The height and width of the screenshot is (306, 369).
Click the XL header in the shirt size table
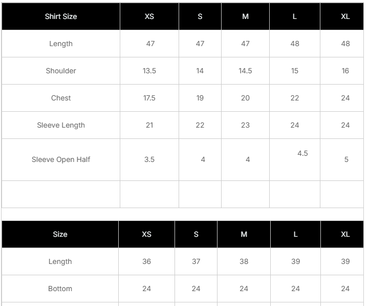point(345,16)
